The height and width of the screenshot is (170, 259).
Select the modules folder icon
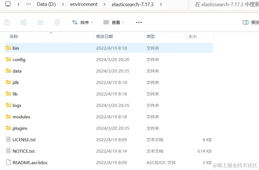pyautogui.click(x=8, y=117)
